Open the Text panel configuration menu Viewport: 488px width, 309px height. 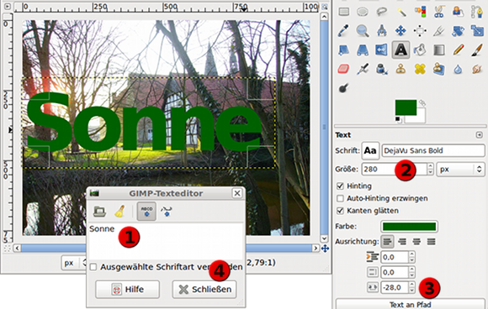[479, 135]
